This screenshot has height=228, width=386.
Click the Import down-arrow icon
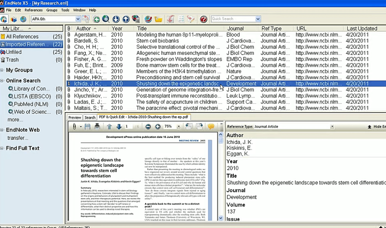(x=116, y=19)
